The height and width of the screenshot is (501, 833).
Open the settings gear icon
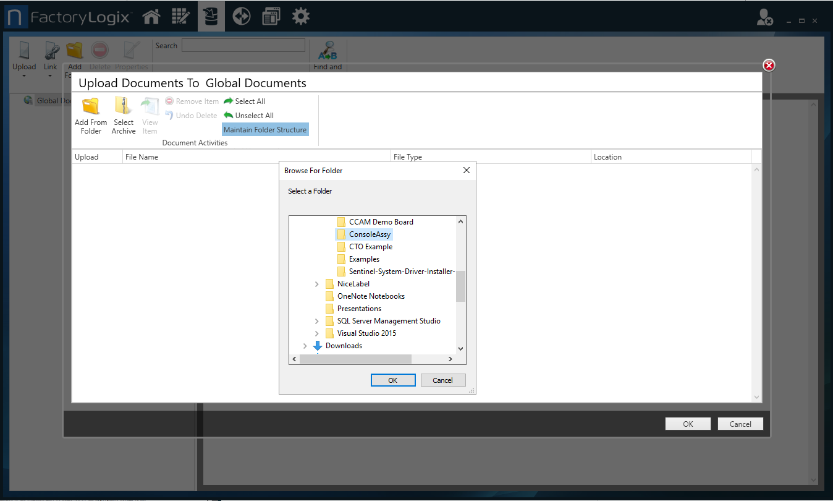(300, 16)
